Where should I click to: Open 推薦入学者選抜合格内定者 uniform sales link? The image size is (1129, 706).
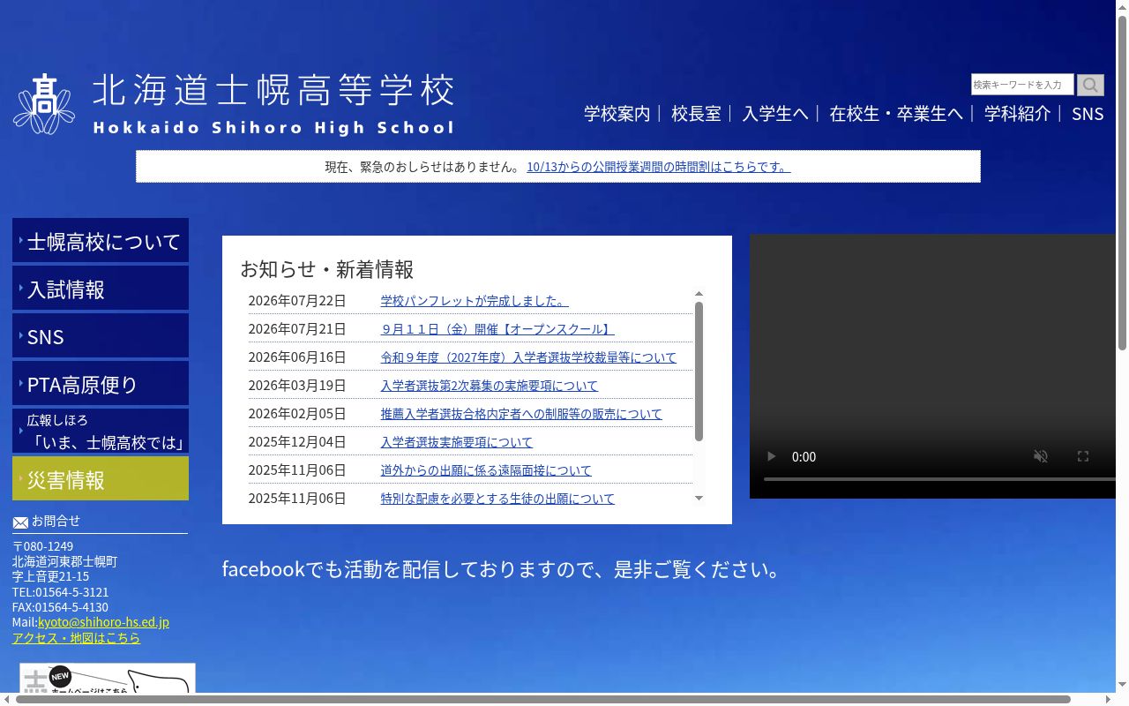coord(521,414)
